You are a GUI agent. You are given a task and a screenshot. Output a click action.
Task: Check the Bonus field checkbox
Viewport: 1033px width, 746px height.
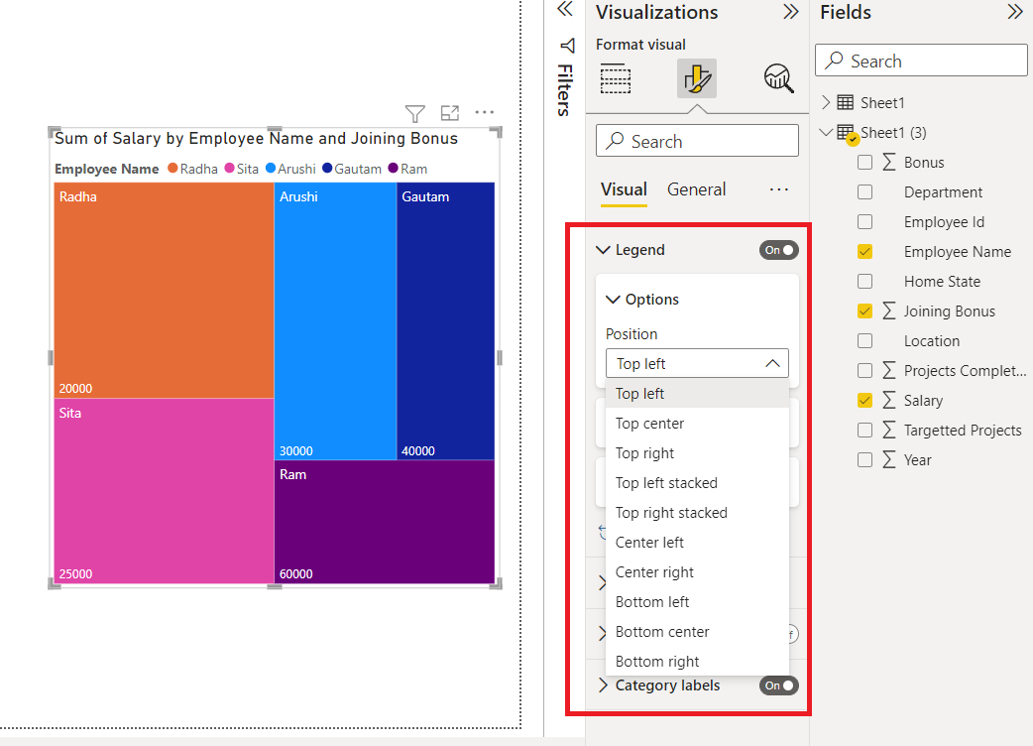(865, 162)
